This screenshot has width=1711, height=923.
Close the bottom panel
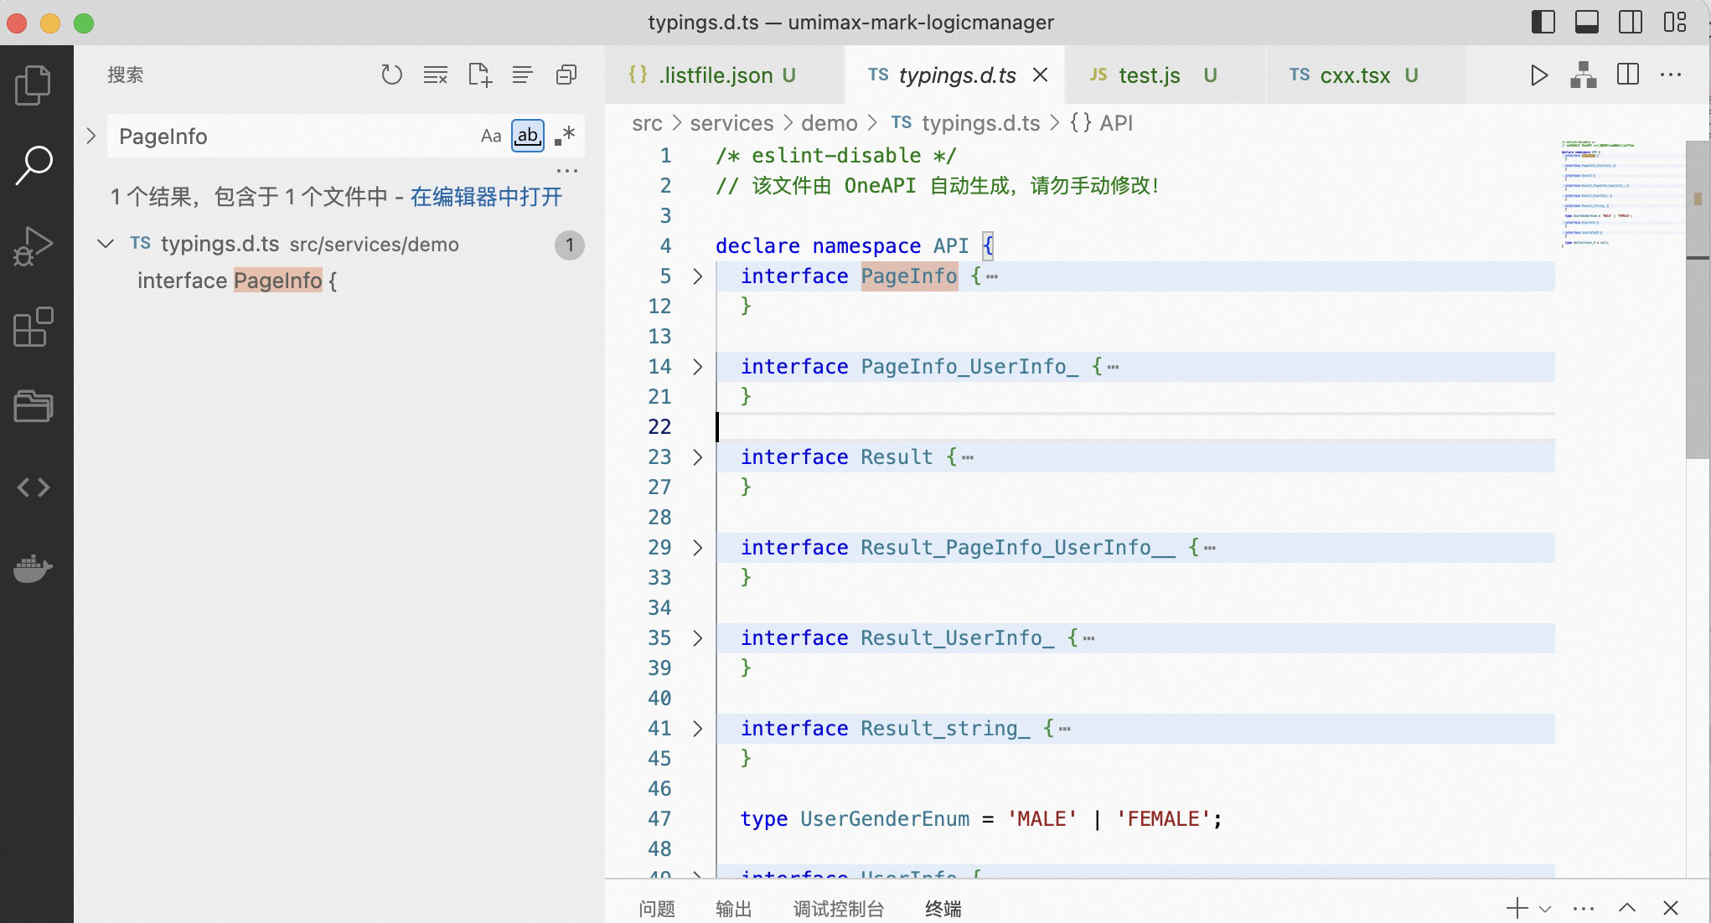click(1671, 908)
